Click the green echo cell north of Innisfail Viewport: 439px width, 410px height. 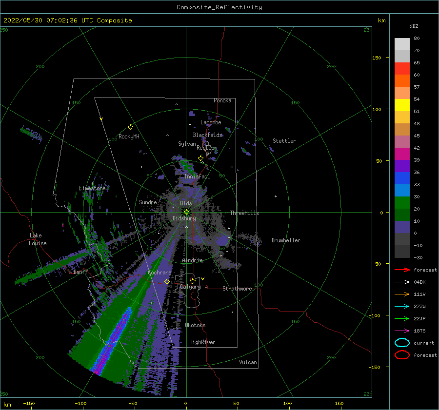(188, 166)
